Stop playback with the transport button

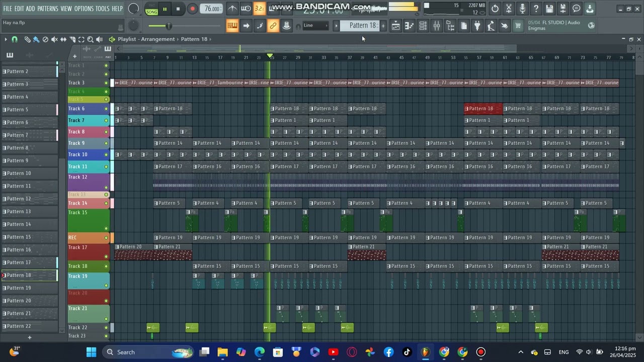[x=178, y=9]
